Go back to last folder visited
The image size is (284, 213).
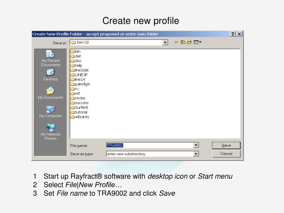point(176,42)
